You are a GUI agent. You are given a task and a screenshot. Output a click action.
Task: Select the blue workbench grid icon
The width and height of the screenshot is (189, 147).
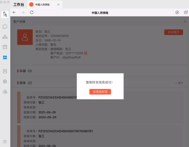point(5,57)
